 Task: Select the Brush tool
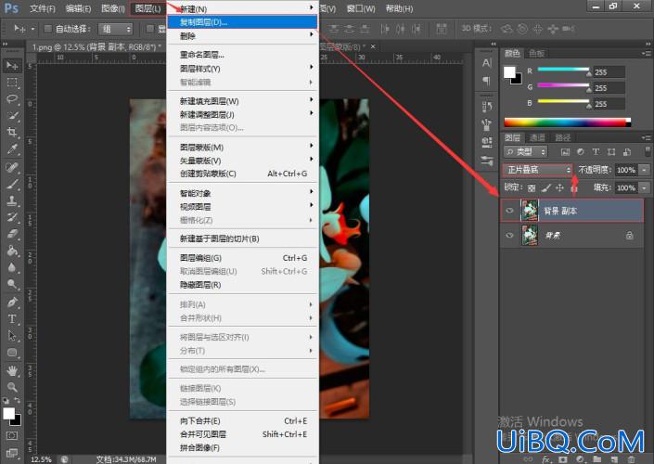12,184
